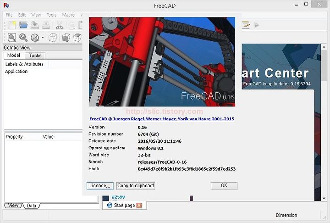Click the FreeCAD logo in title bar
Screen dimensions: 330x223
[6, 5]
